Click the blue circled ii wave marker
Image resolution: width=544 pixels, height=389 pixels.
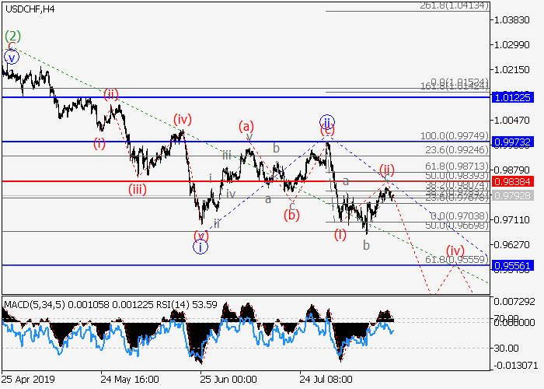tap(327, 121)
